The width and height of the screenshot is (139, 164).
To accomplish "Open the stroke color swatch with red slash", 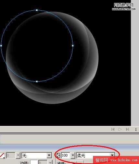I will pos(2,156).
